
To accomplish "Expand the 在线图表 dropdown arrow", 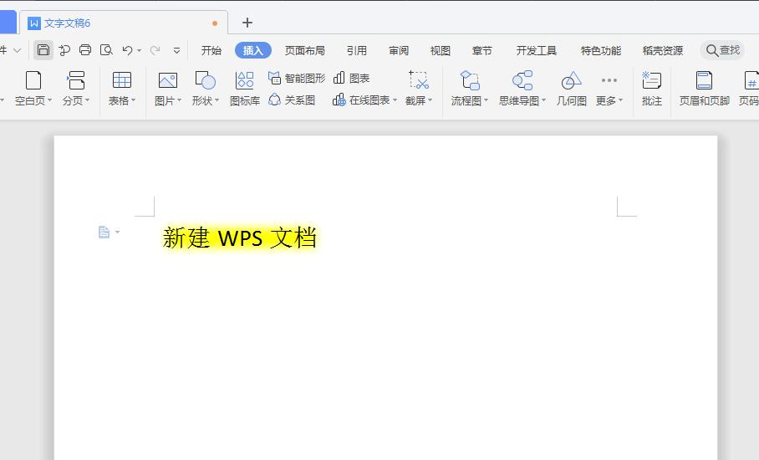I will [395, 100].
